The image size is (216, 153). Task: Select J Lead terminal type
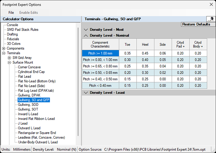(23, 123)
